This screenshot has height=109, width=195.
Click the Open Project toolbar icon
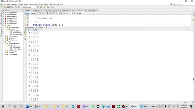tap(8, 7)
